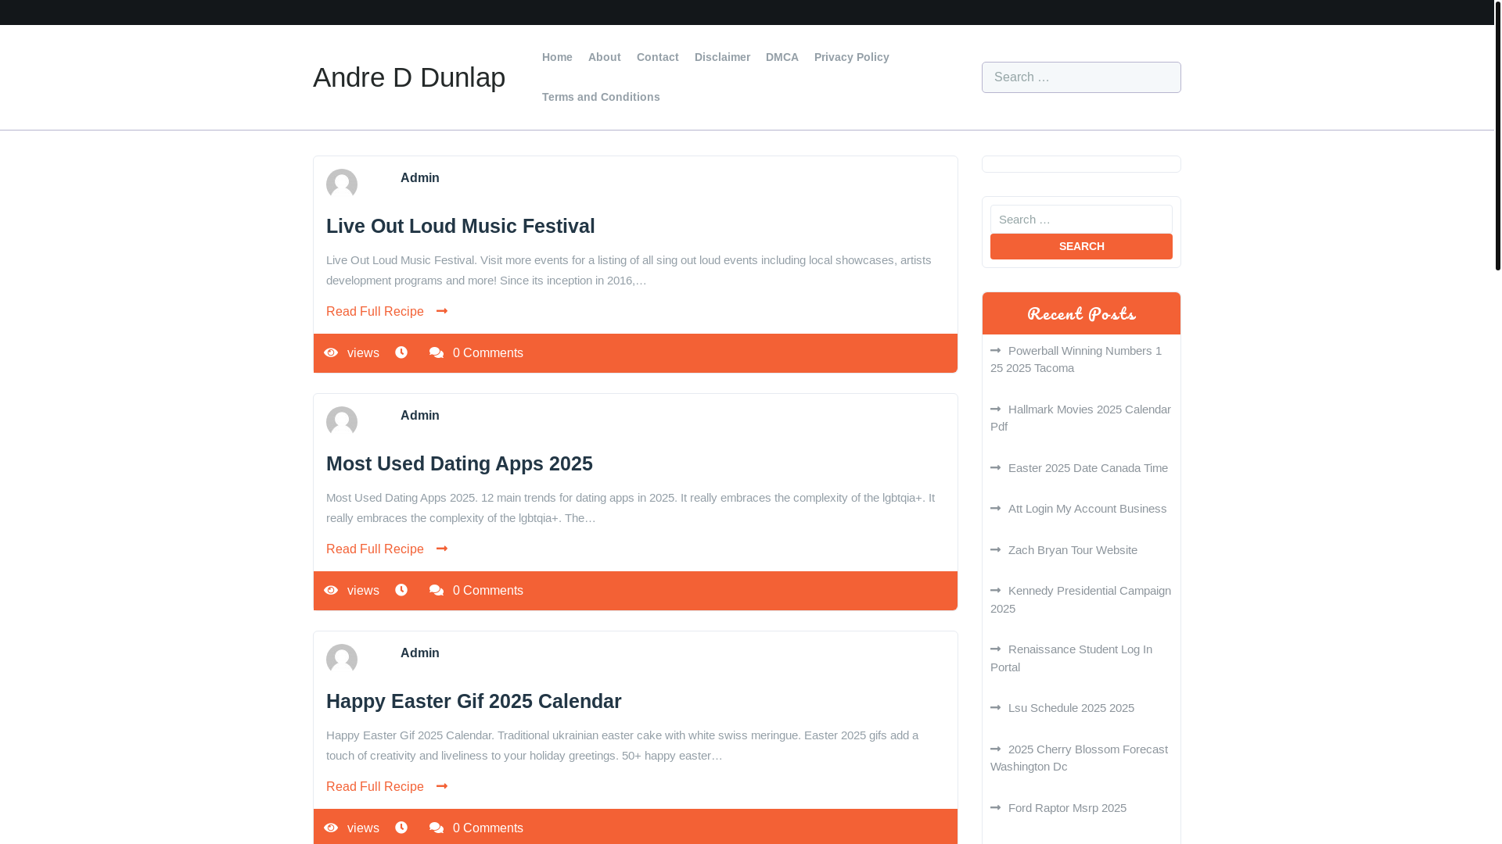Click Admin author name on Happy Easter Gif post
1502x844 pixels.
tap(420, 653)
